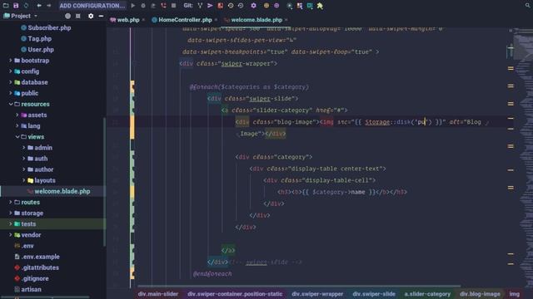The image size is (533, 299).
Task: Click the Collapse All icon in Project panel
Action: [77, 16]
